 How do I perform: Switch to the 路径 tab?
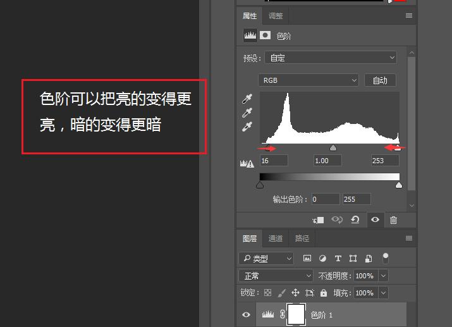(302, 238)
